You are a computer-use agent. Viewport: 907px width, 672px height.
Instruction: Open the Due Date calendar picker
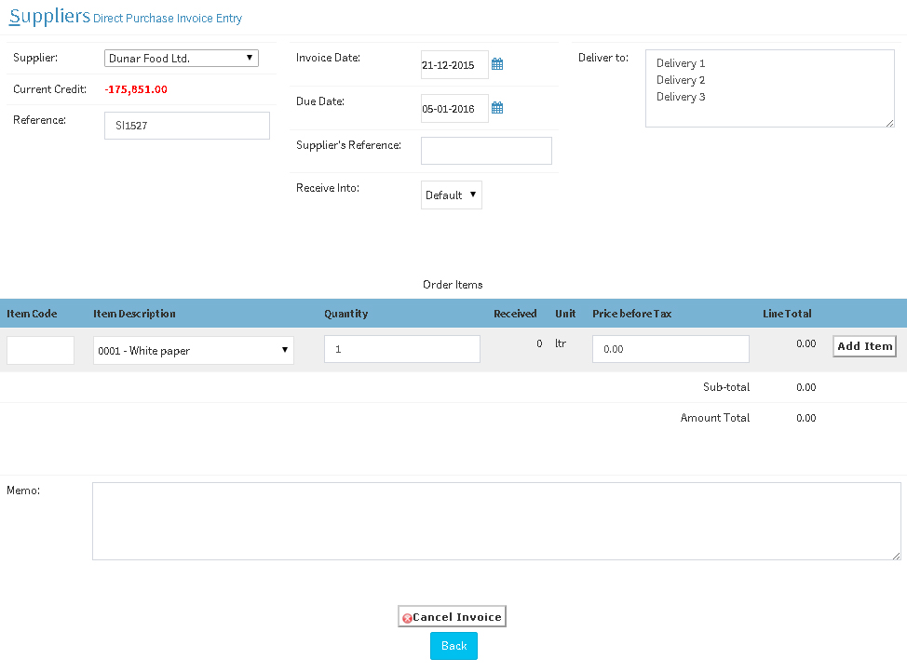pos(497,107)
